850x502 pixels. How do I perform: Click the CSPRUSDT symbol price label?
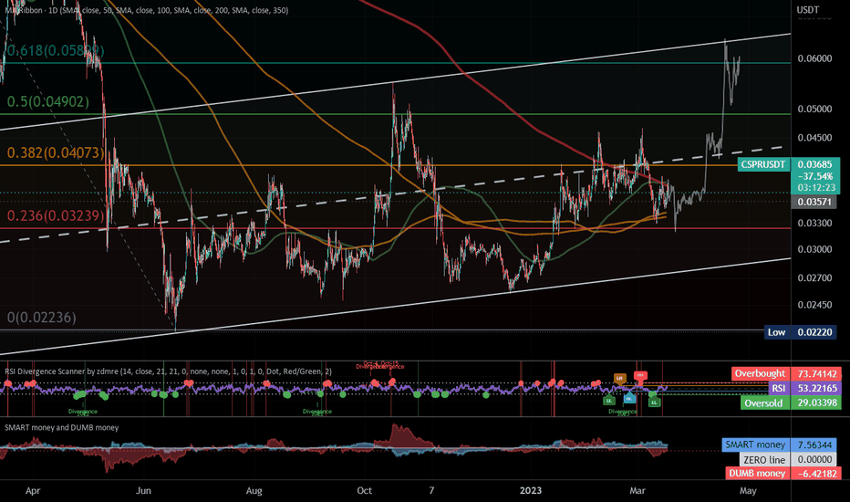coord(763,164)
